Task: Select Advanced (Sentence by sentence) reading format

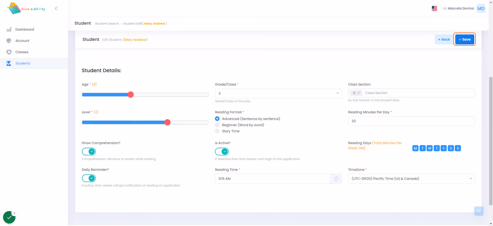Action: point(217,119)
